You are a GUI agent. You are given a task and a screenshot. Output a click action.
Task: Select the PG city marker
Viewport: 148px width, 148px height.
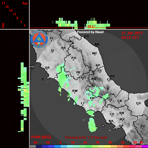(73, 60)
